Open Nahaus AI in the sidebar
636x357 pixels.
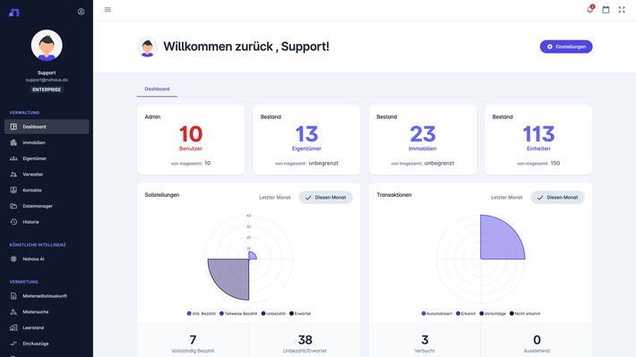click(x=47, y=259)
